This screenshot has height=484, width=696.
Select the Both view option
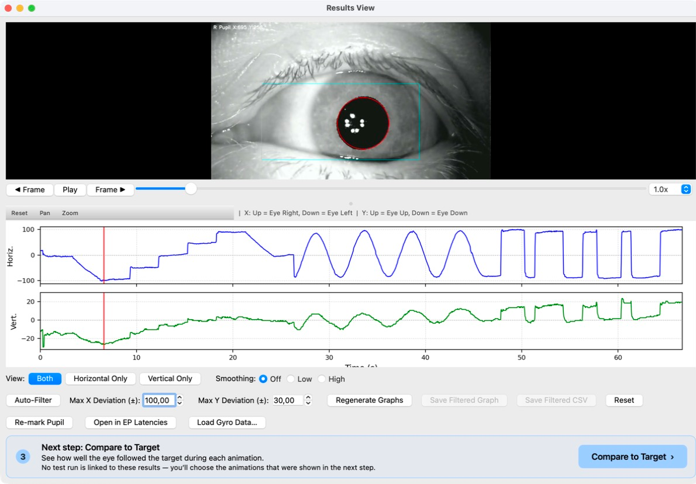click(45, 378)
